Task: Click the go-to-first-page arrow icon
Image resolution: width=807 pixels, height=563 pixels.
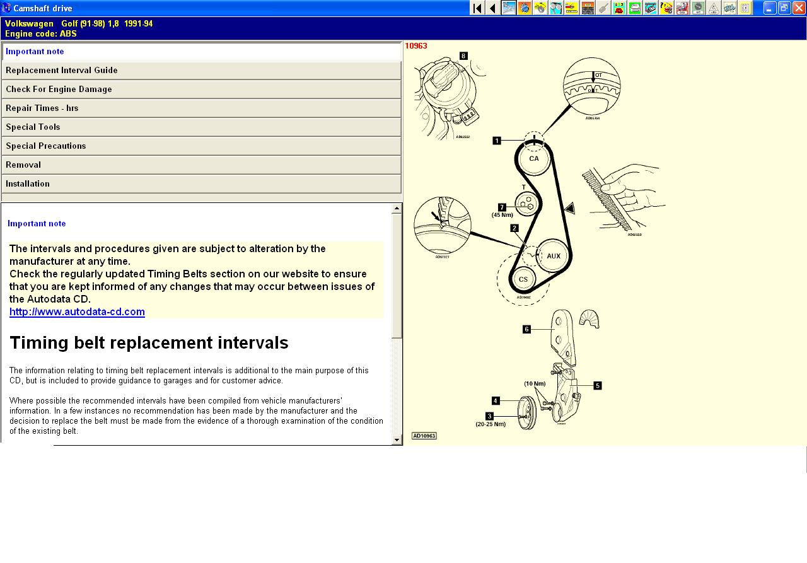Action: point(477,8)
